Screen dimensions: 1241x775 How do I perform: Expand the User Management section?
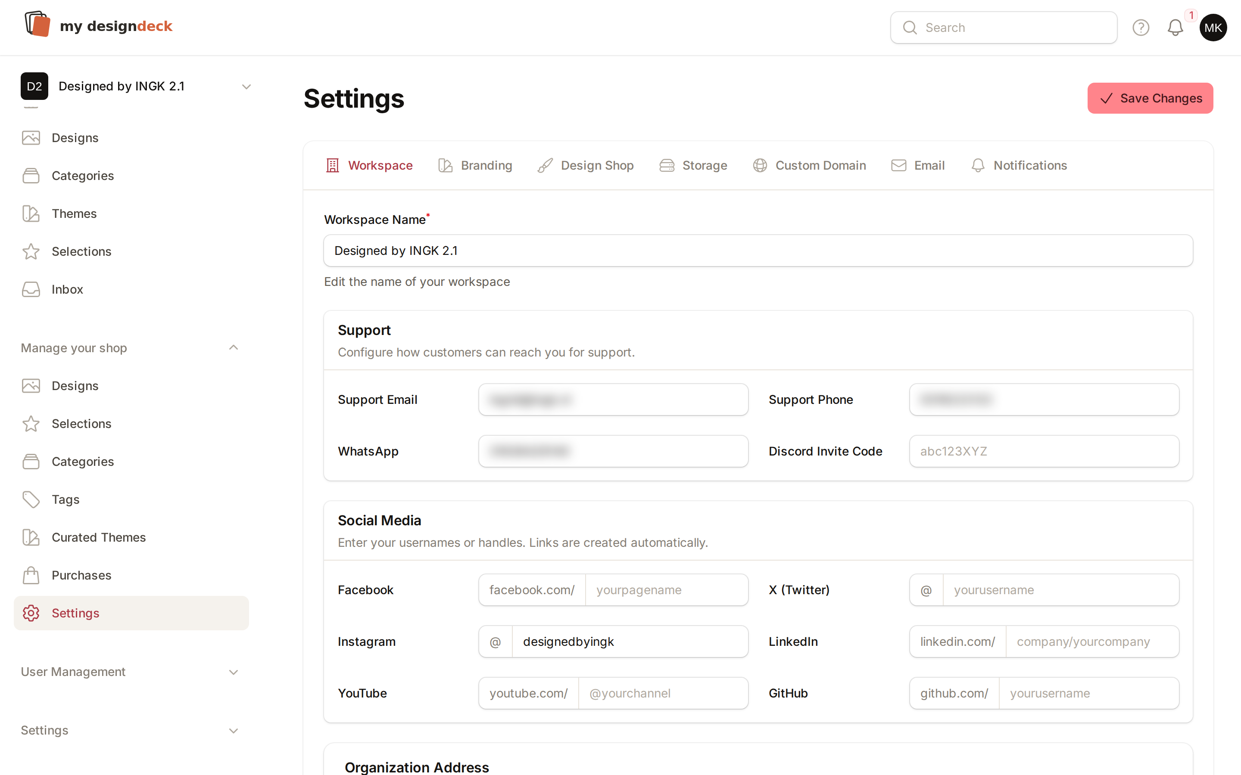[x=233, y=672]
